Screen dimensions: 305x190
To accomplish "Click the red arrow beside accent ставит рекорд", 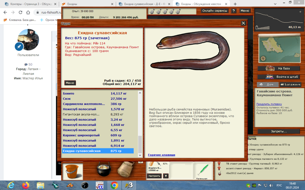I will (219, 168).
